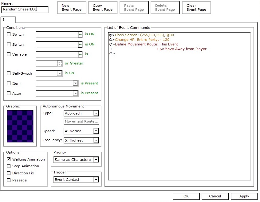This screenshot has width=260, height=202.
Task: Click the New Event Page button
Action: point(72,8)
